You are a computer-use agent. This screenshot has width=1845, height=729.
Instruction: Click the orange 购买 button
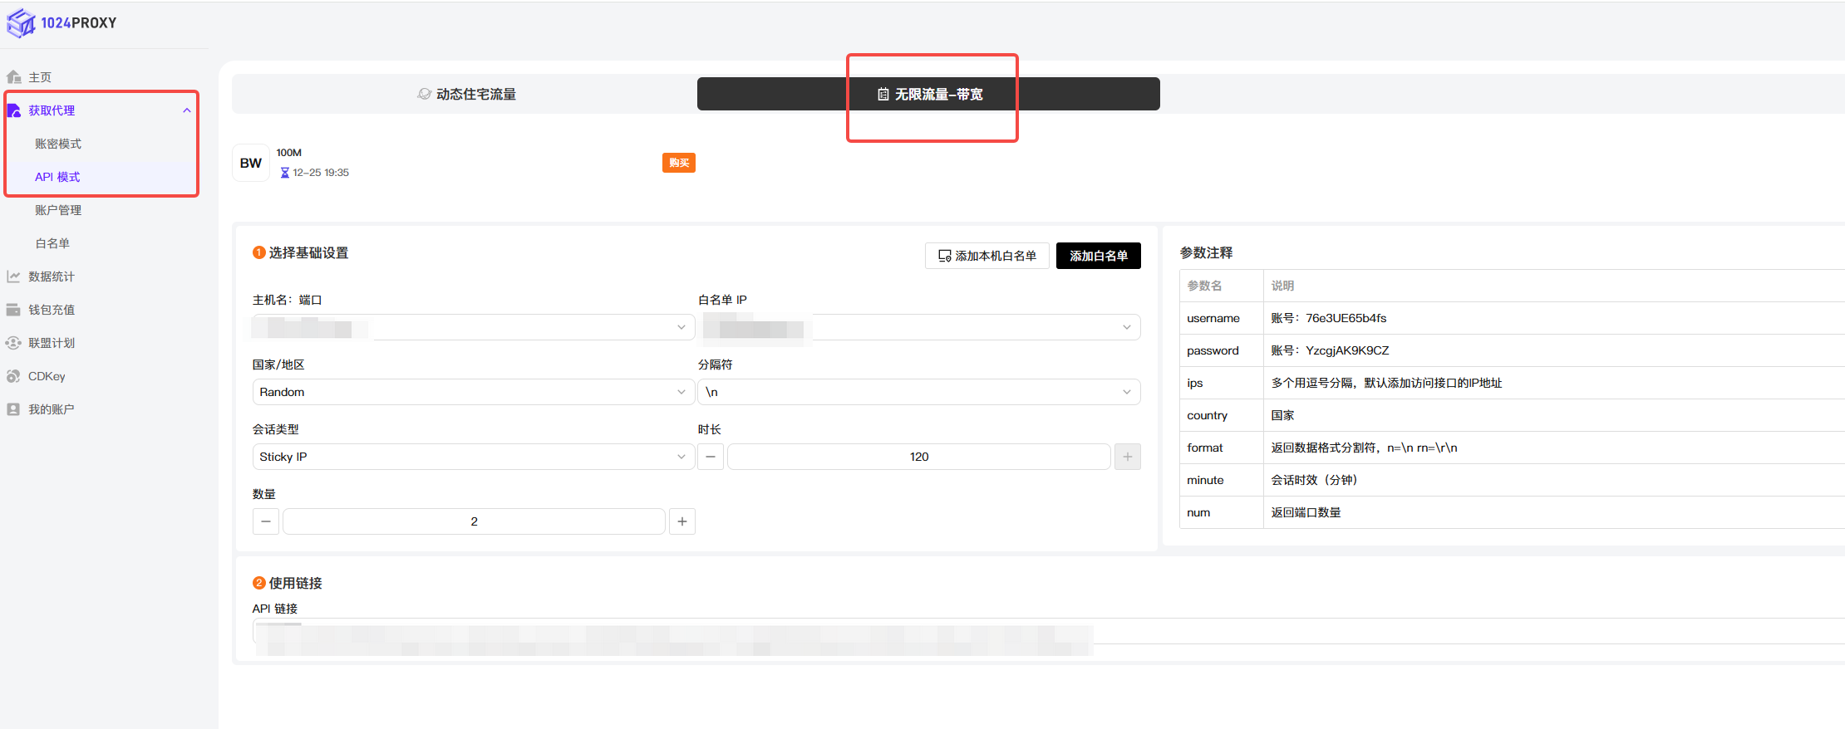pyautogui.click(x=678, y=163)
